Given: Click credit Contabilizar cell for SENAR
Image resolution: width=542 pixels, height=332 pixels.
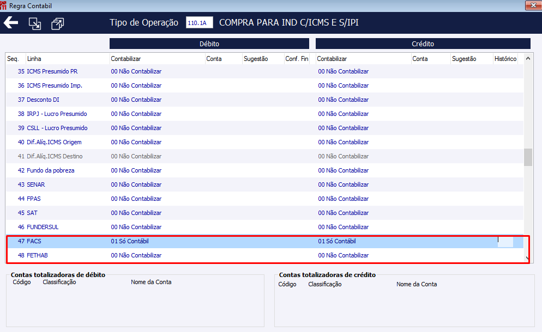Looking at the screenshot, I should pyautogui.click(x=343, y=185).
